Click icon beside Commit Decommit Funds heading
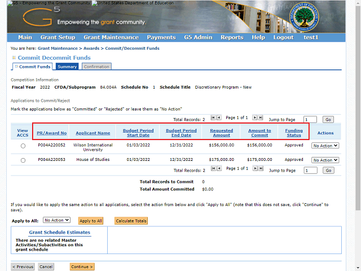 tap(14, 58)
